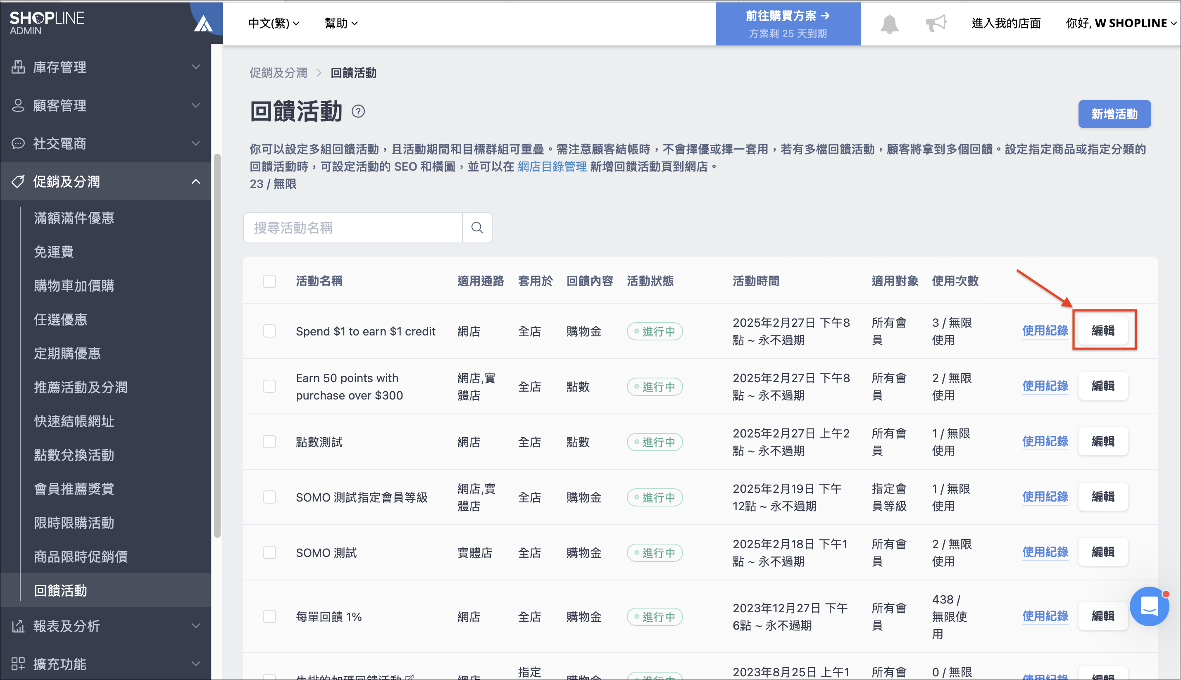Viewport: 1181px width, 680px height.
Task: Open the W SHOPLINE account dropdown
Action: pyautogui.click(x=1120, y=23)
